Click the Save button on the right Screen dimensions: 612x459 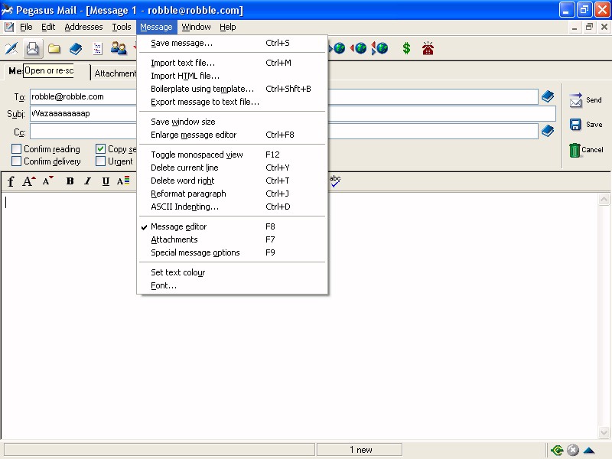pyautogui.click(x=585, y=125)
